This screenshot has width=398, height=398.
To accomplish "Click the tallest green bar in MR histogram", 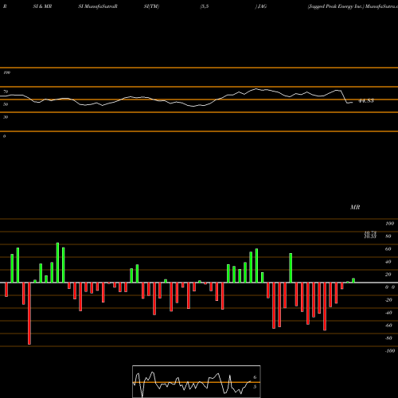I will 57,263.
